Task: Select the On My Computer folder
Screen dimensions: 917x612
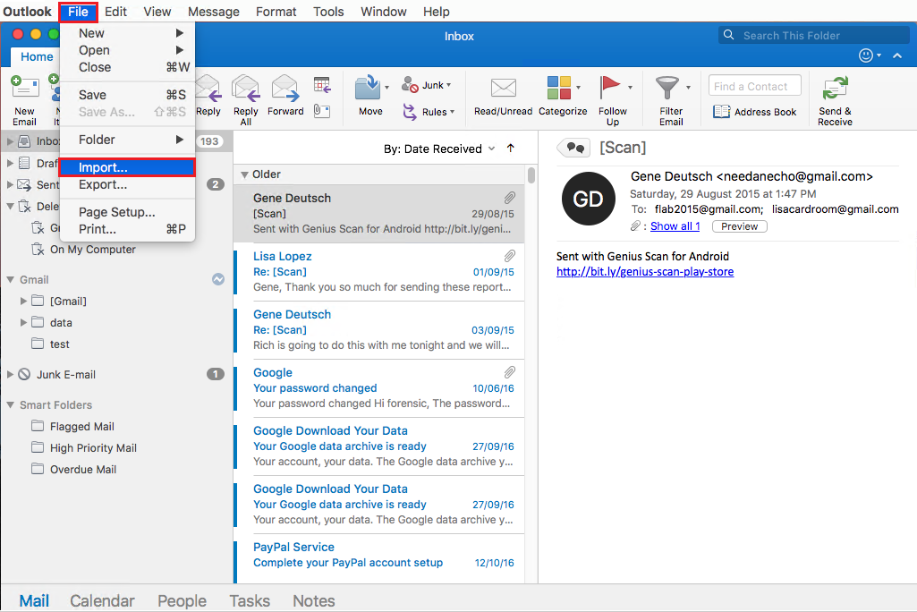Action: pos(85,250)
